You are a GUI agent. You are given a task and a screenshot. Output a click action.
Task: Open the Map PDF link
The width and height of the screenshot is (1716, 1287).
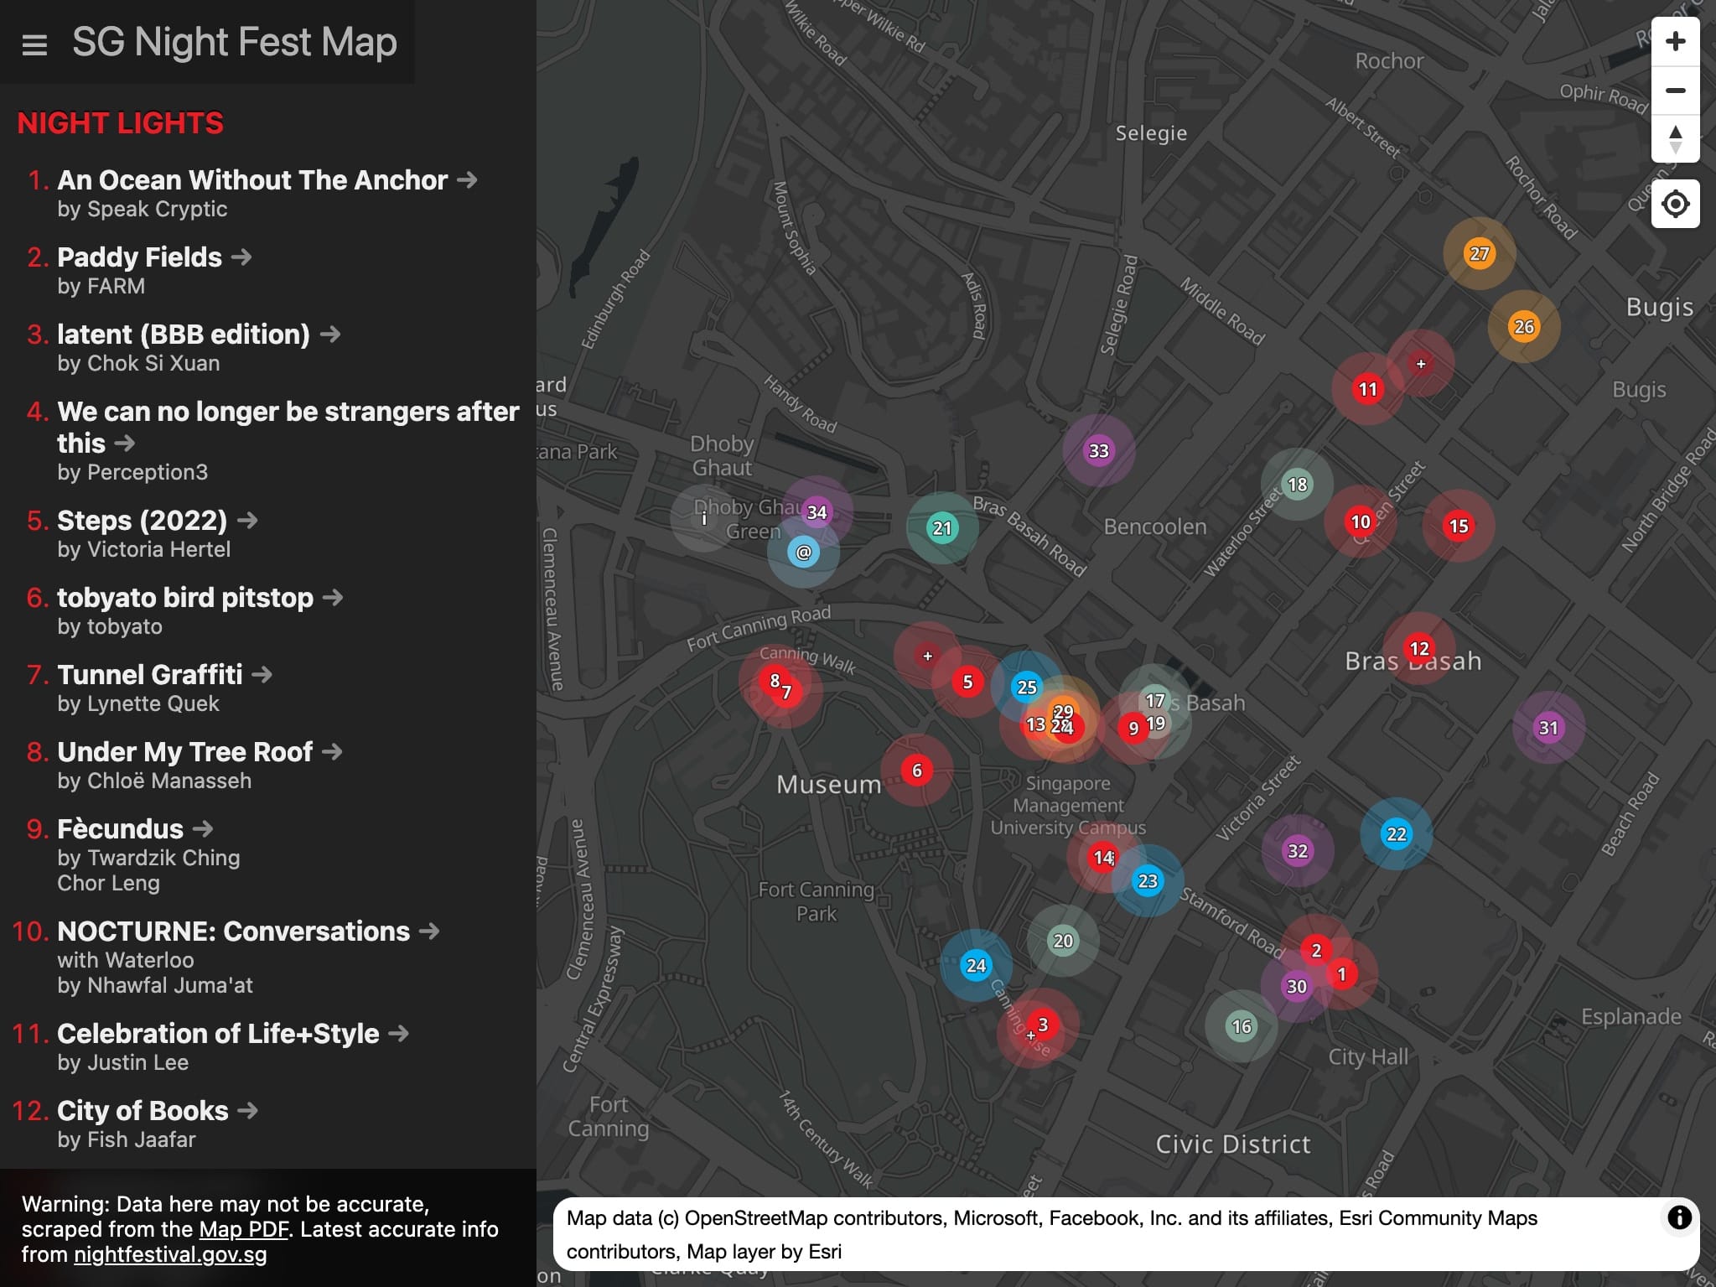[x=243, y=1229]
